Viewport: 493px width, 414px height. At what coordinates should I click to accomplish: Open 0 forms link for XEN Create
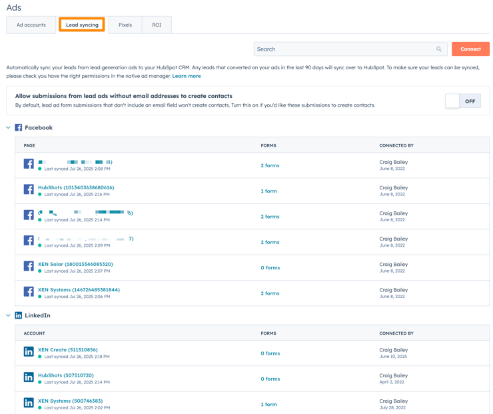coord(270,353)
